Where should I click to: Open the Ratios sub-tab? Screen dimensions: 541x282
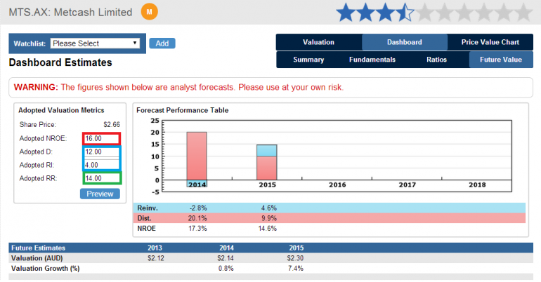click(436, 60)
